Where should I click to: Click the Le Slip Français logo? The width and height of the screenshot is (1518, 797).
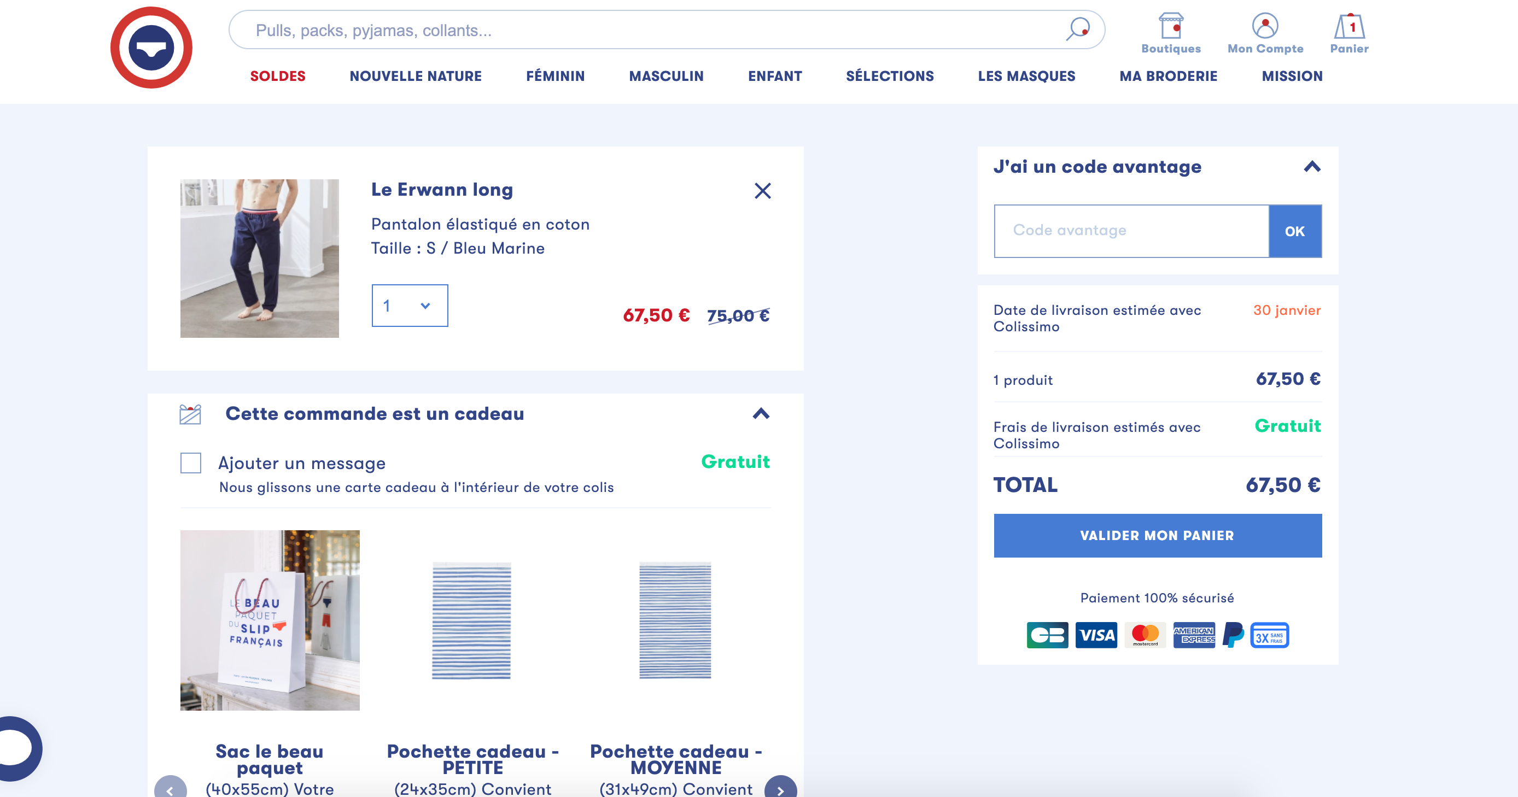tap(151, 48)
